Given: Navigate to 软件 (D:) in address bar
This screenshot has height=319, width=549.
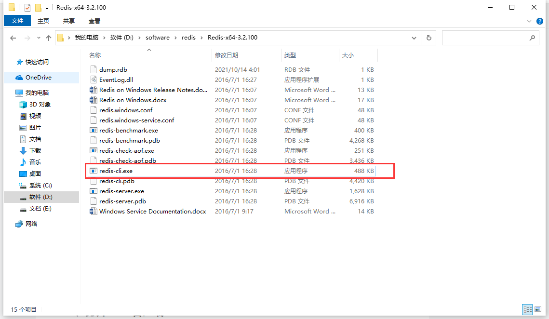Looking at the screenshot, I should point(122,38).
